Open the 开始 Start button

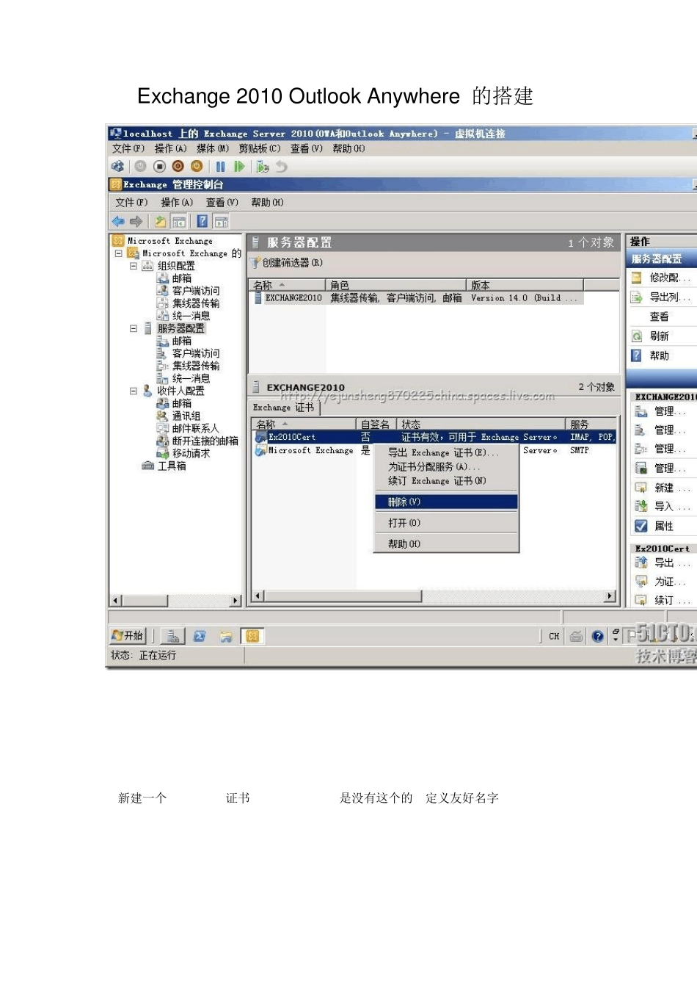(x=128, y=636)
